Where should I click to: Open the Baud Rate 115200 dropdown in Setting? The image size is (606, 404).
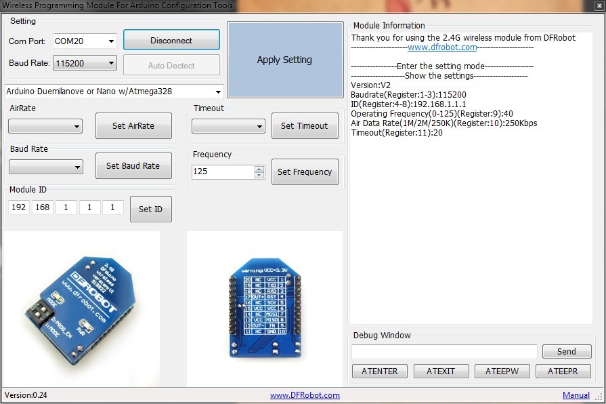[85, 63]
